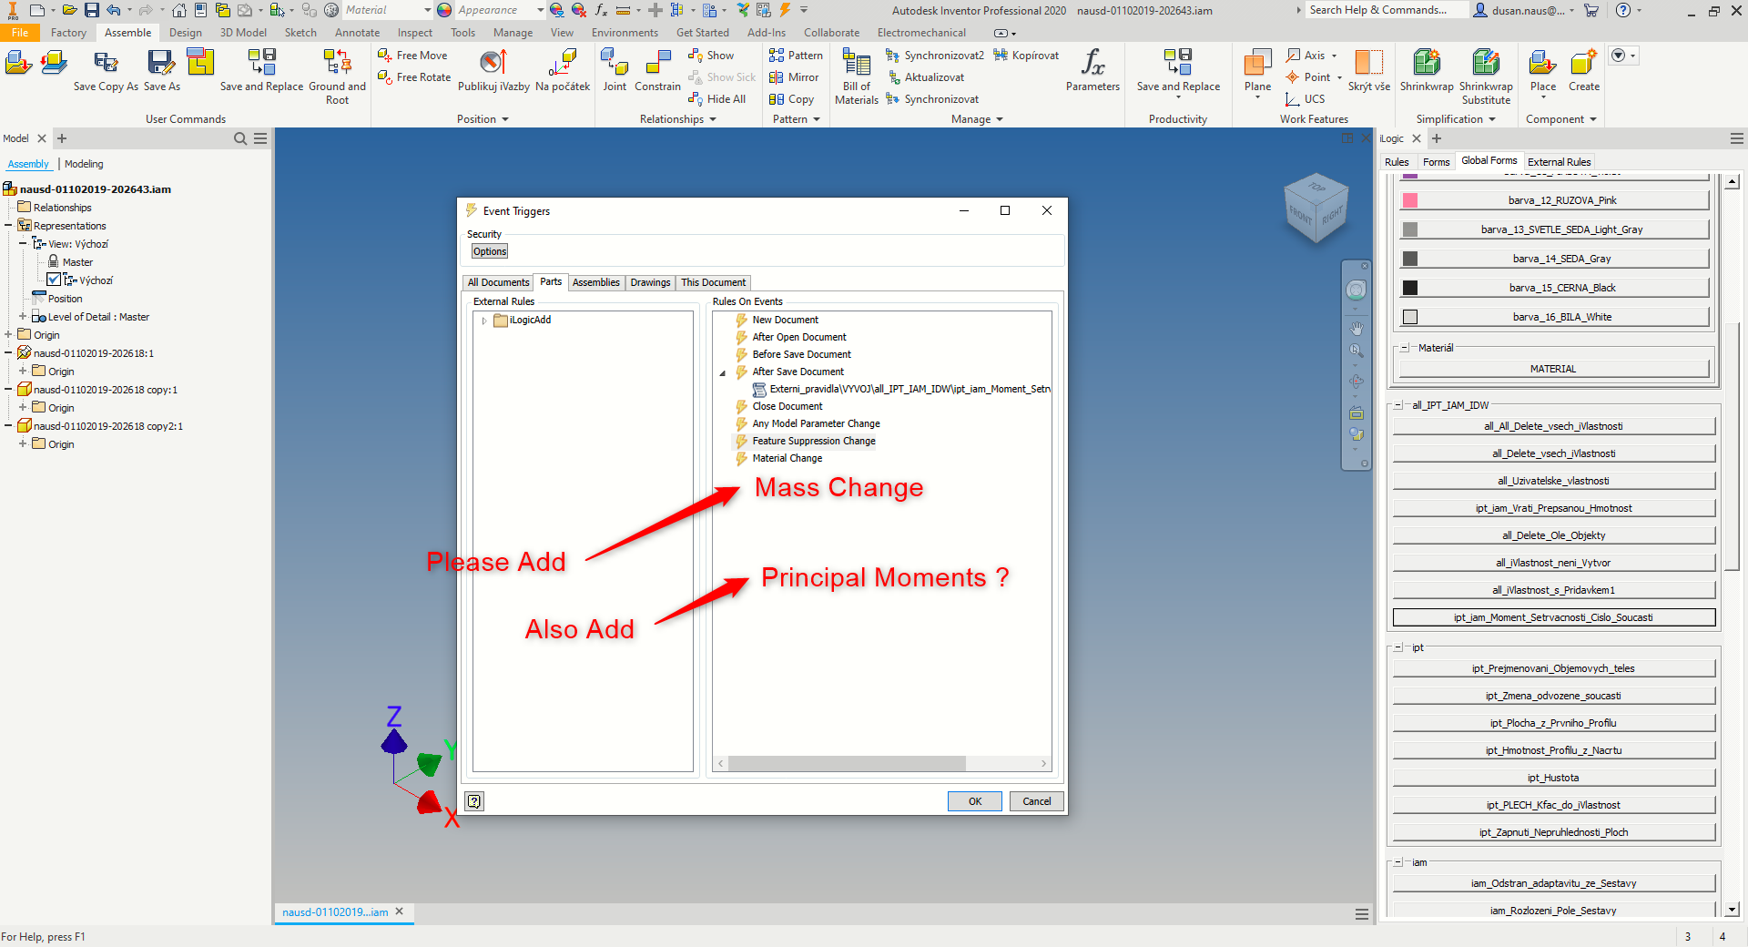Activate the Shrinkwrap tool
Viewport: 1748px width, 947px height.
click(x=1426, y=71)
